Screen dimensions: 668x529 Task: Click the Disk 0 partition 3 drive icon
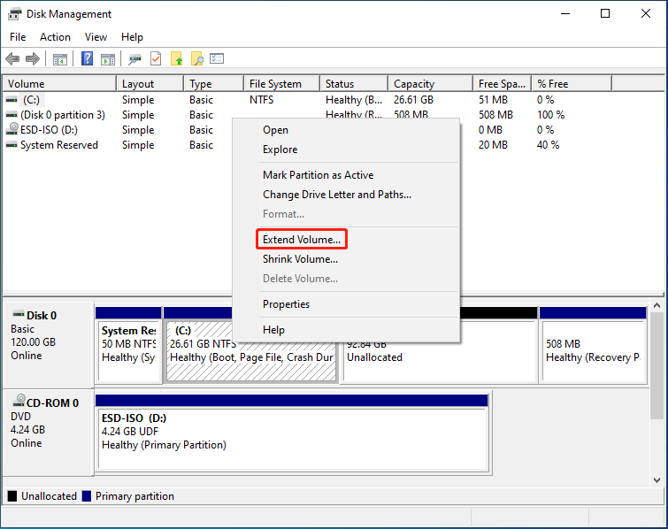click(12, 115)
